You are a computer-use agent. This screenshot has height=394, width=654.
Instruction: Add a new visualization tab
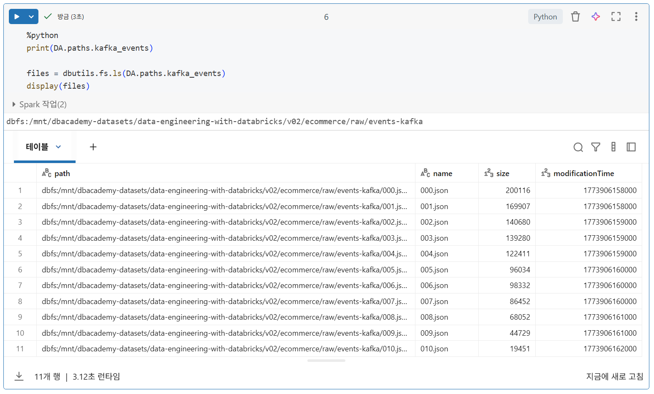93,147
